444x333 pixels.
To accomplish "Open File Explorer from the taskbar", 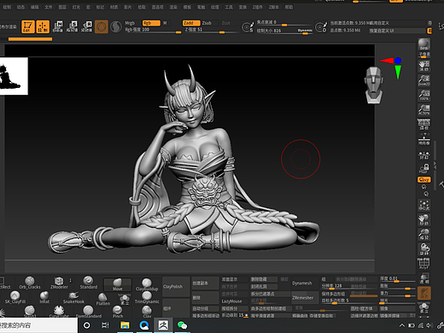I will (x=125, y=325).
